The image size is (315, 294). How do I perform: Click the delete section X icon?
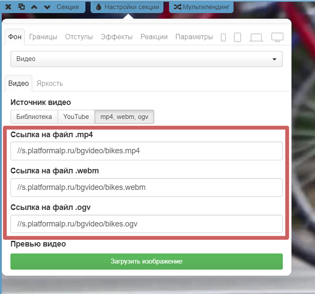click(x=9, y=7)
